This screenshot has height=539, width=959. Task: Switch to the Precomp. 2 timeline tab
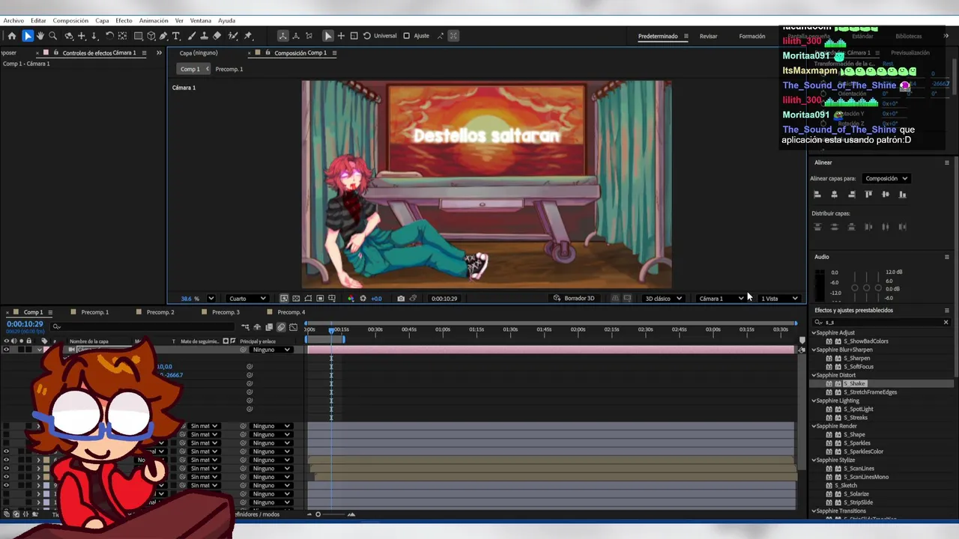[160, 312]
